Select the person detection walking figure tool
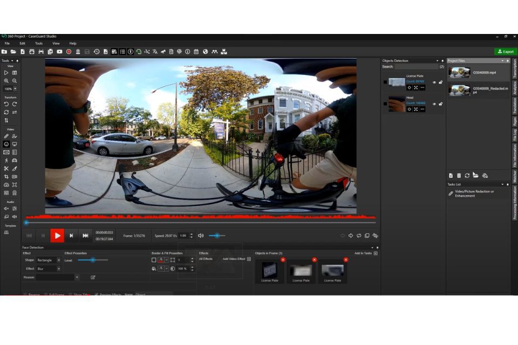The width and height of the screenshot is (518, 345). tap(6, 161)
